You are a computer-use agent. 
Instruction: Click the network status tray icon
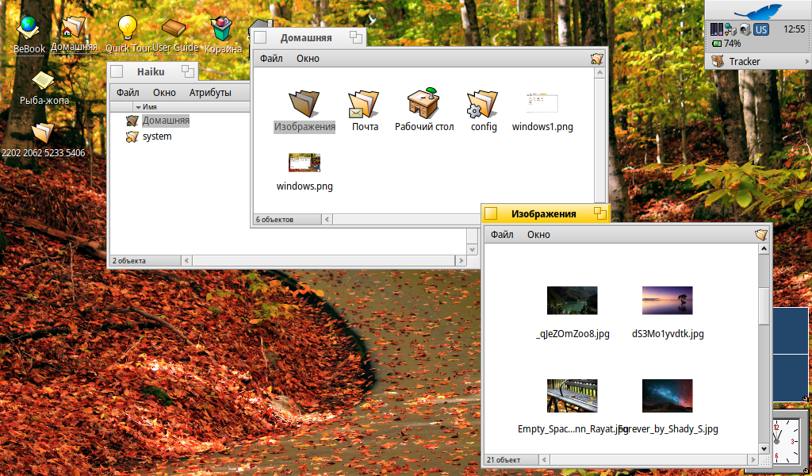tap(730, 29)
